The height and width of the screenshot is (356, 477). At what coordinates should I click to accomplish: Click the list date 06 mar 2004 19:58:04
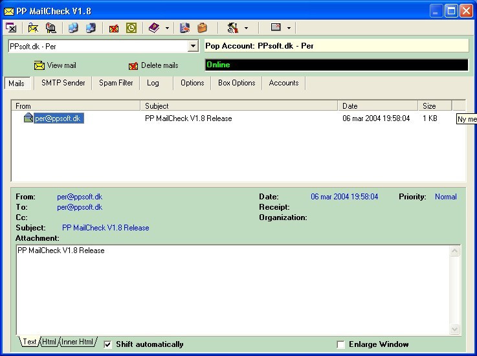[x=376, y=118]
